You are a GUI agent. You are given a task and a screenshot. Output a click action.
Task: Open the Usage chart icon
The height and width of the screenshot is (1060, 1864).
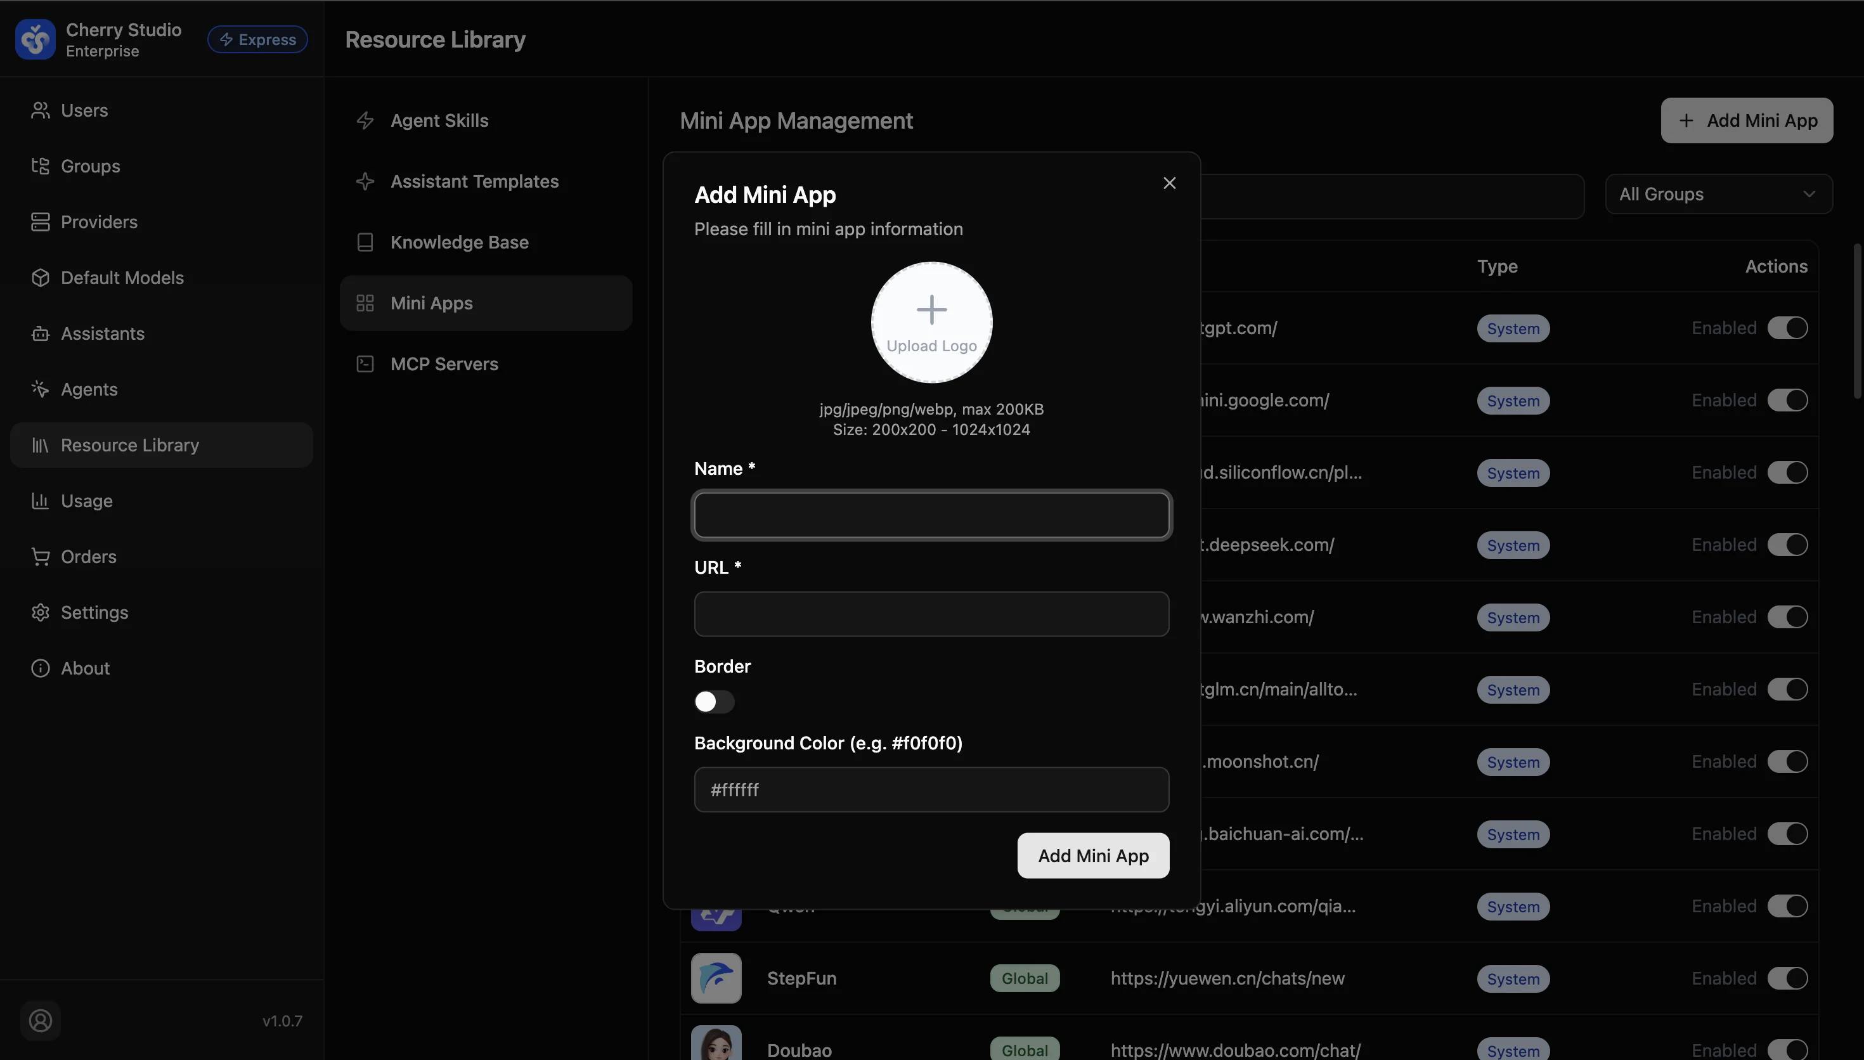click(40, 501)
